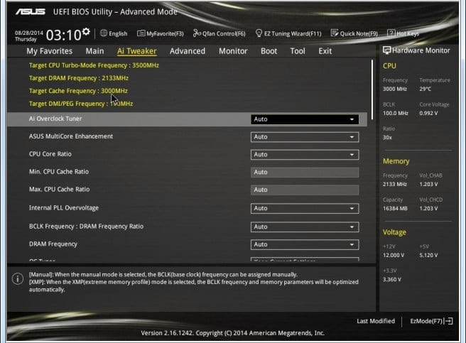This screenshot has height=343, width=466.
Task: Switch to the Advanced tab
Action: 187,51
